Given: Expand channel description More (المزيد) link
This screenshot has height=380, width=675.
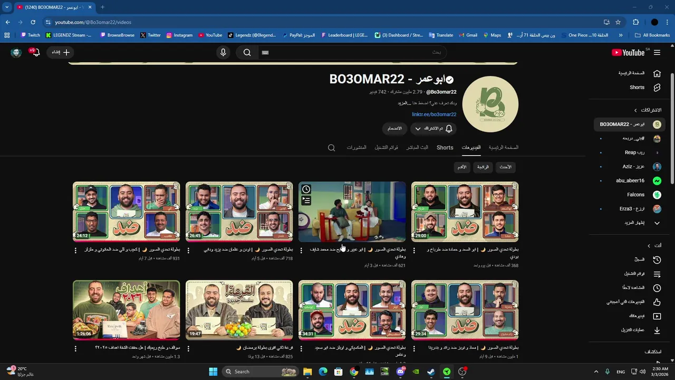Looking at the screenshot, I should point(403,103).
